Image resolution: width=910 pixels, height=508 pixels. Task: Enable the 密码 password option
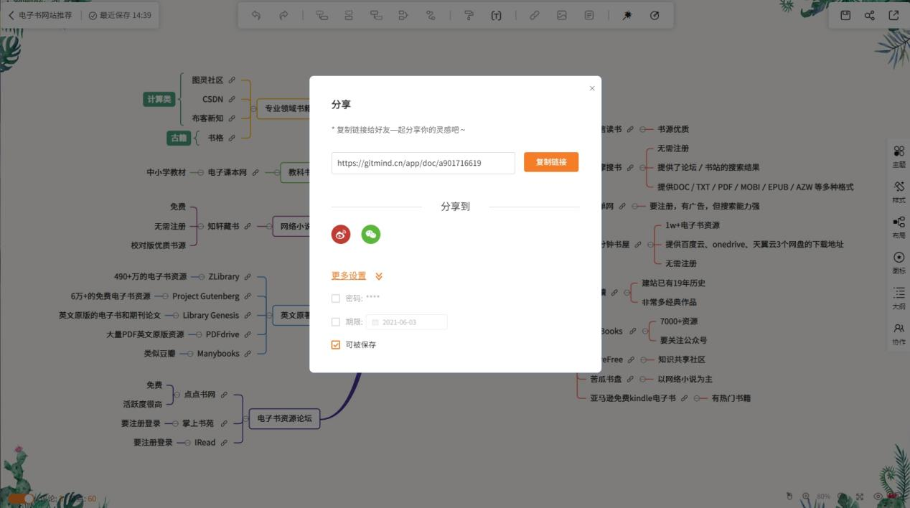point(335,298)
